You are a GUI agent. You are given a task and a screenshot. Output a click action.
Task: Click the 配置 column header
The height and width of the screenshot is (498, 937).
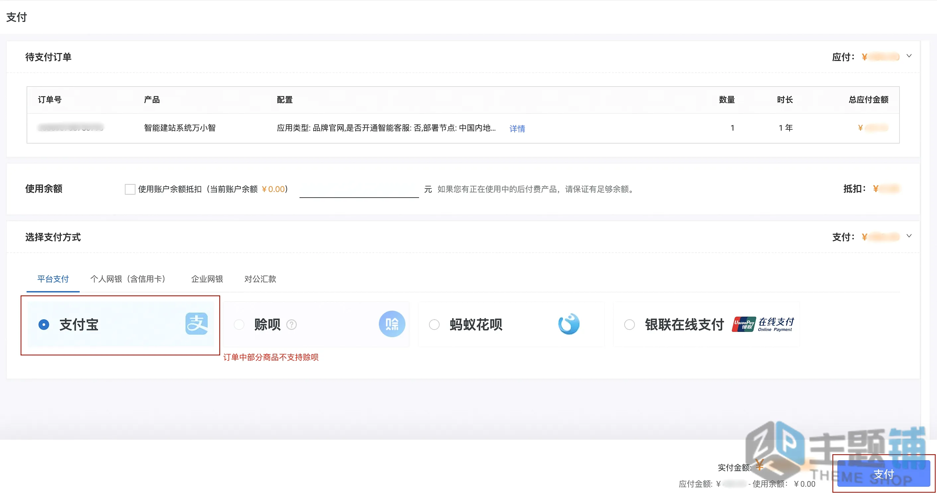click(285, 99)
